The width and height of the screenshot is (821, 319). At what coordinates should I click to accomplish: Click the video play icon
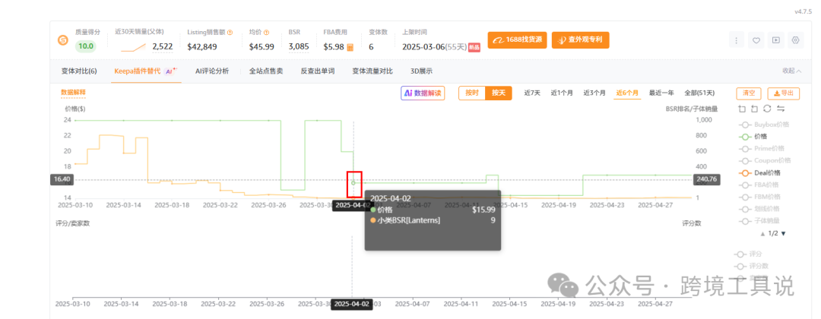pos(776,39)
